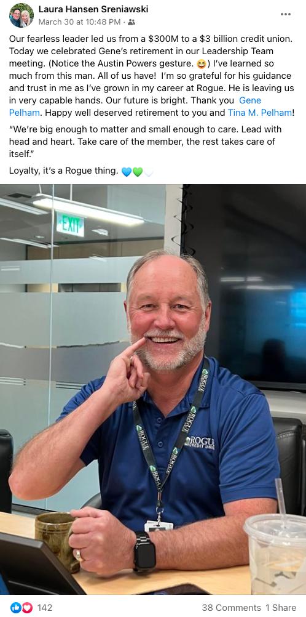Viewport: 306px width, 617px height.
Task: Click the "Loyalty, it's a Rogue thing" text
Action: (63, 171)
